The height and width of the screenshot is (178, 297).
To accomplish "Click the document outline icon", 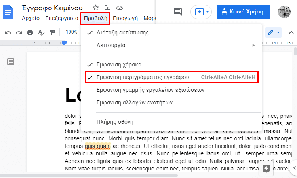I will (11, 62).
